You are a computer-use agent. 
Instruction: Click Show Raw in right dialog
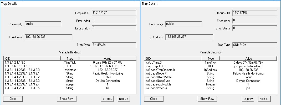[207, 99]
